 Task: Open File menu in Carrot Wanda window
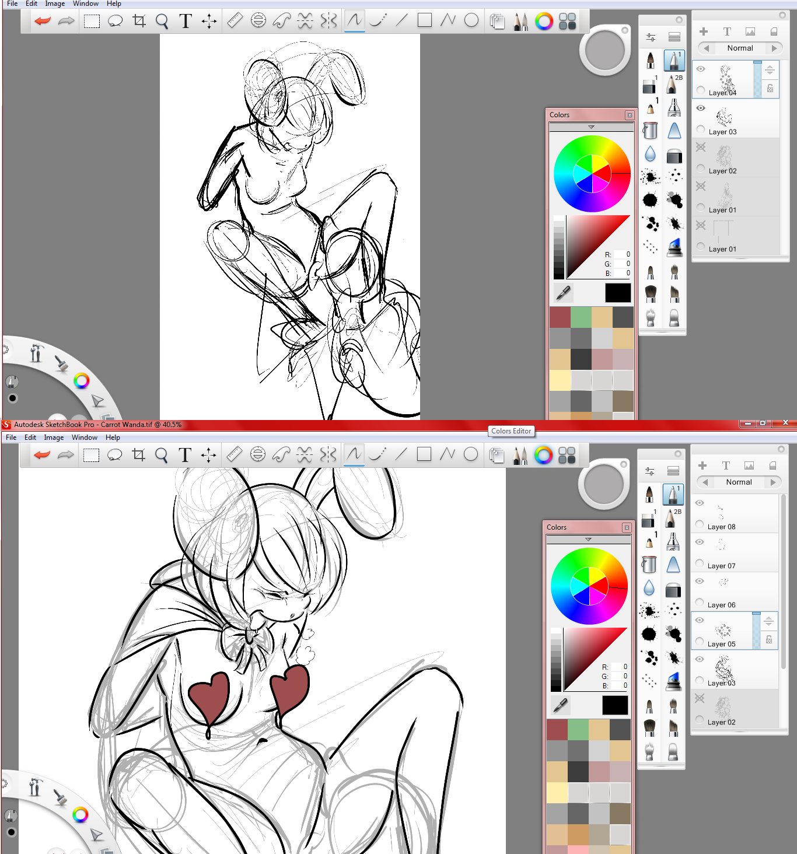11,437
